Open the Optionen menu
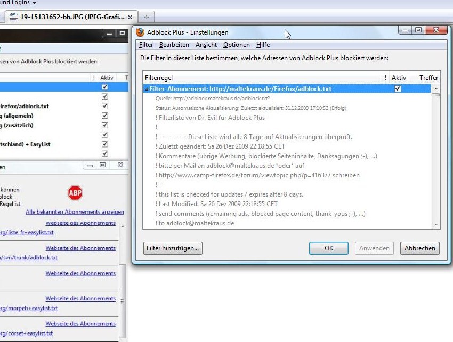The height and width of the screenshot is (342, 453). tap(236, 45)
